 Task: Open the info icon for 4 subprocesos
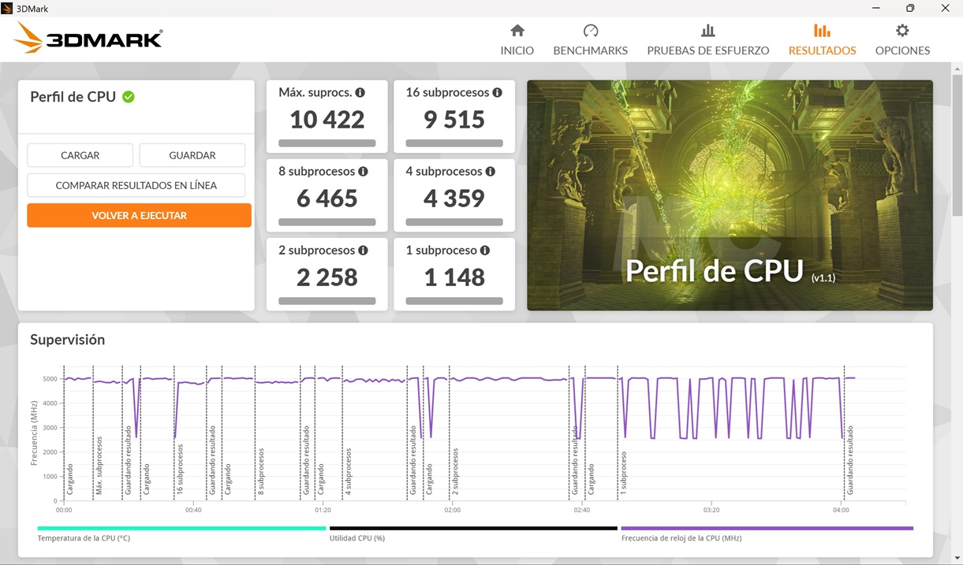[491, 171]
